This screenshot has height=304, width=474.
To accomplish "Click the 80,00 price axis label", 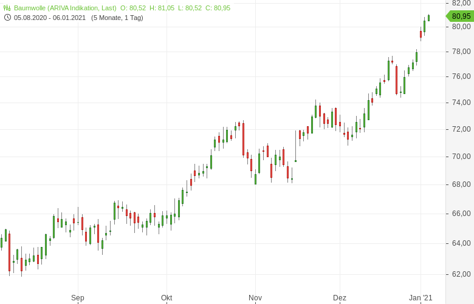I will (x=461, y=27).
